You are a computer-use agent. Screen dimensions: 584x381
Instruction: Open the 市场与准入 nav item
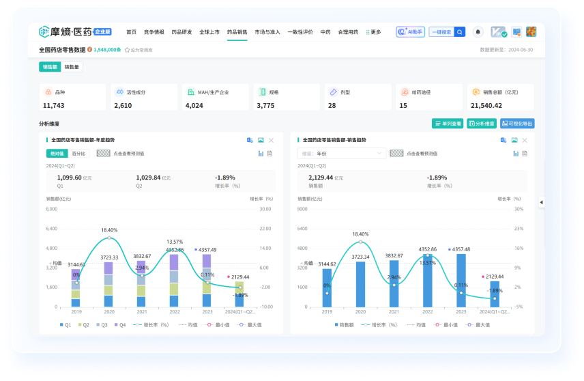267,32
